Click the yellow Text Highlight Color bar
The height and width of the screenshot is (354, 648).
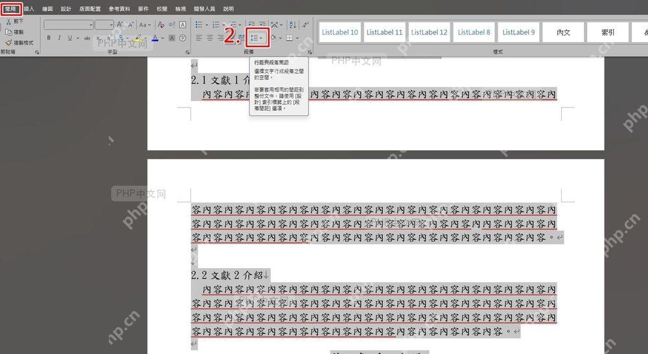(138, 41)
